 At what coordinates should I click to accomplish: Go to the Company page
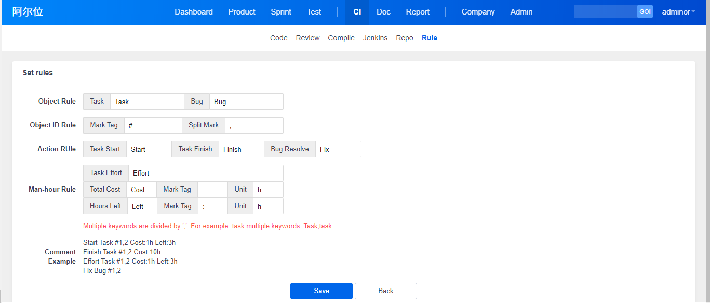[478, 12]
